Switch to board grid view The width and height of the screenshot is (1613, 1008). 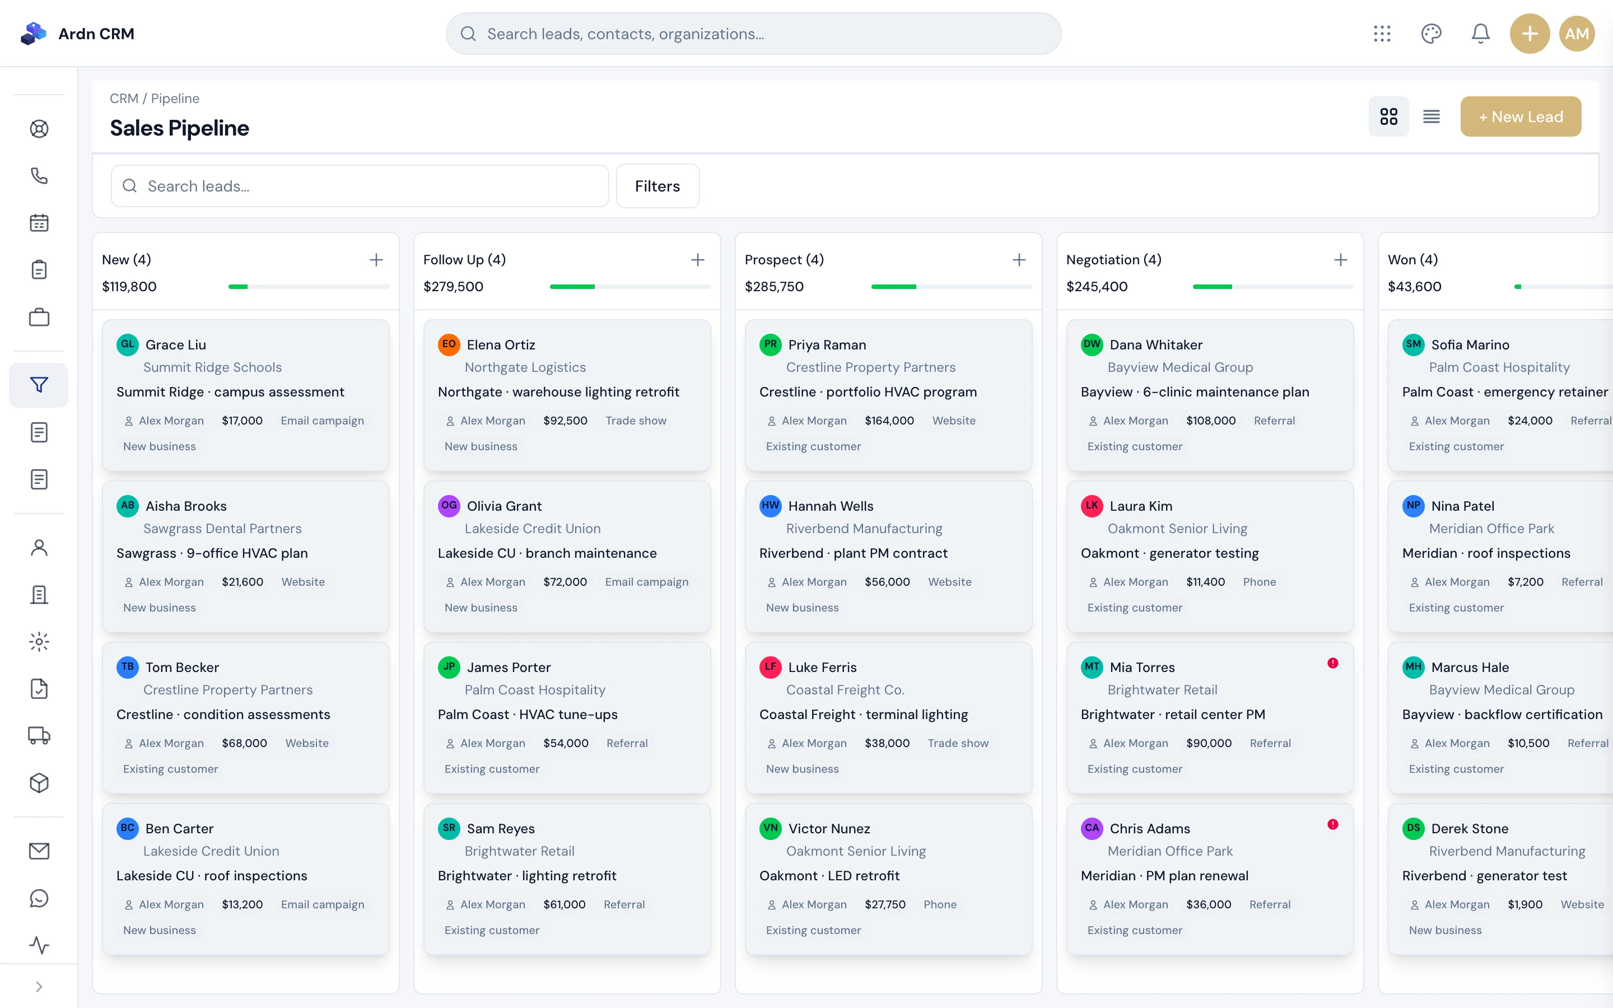(1388, 116)
